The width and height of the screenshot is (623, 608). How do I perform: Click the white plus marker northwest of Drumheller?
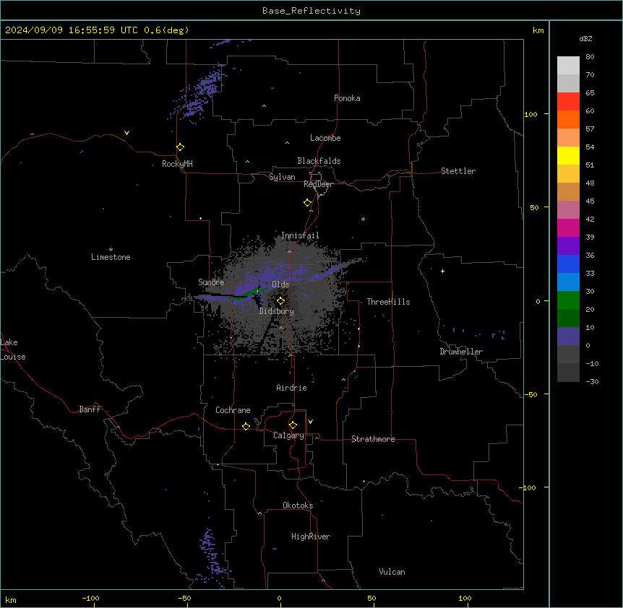pos(442,271)
